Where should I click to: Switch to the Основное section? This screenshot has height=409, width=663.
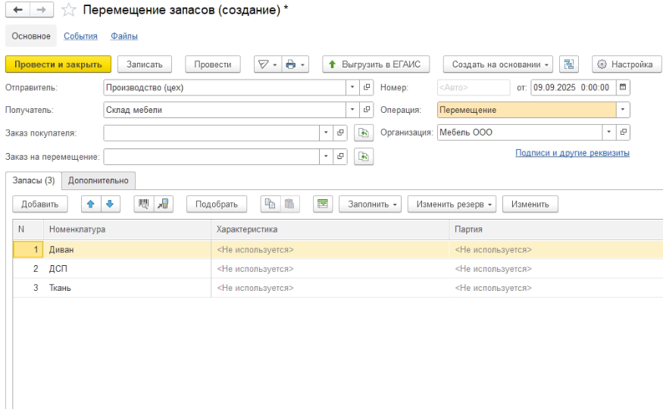(31, 36)
